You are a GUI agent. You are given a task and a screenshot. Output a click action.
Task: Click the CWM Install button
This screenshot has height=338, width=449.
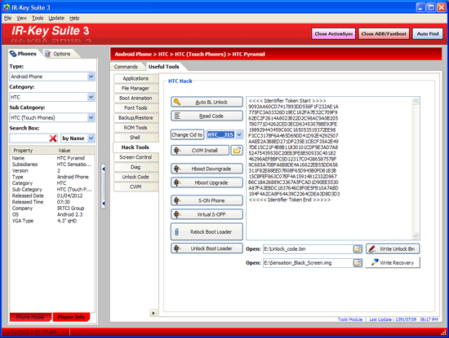[x=200, y=151]
